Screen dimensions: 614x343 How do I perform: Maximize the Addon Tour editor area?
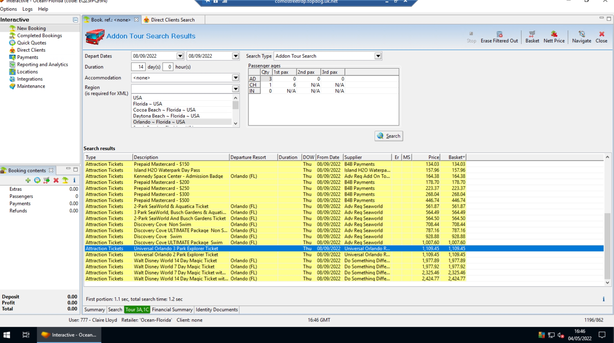(609, 19)
